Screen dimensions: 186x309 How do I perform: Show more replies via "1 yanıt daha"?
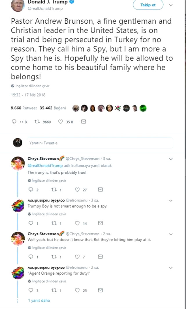point(39,301)
